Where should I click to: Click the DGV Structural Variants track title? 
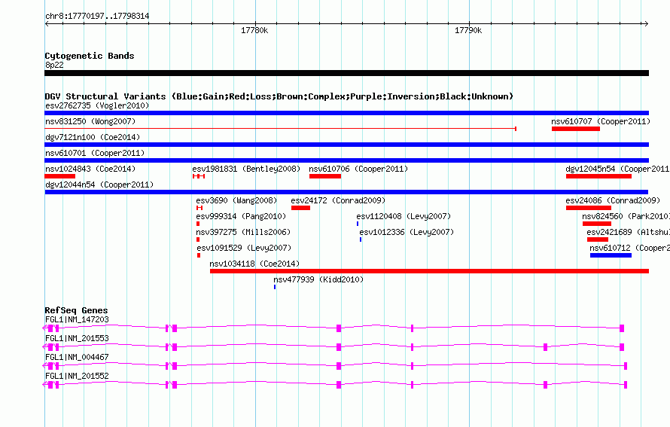[x=279, y=96]
